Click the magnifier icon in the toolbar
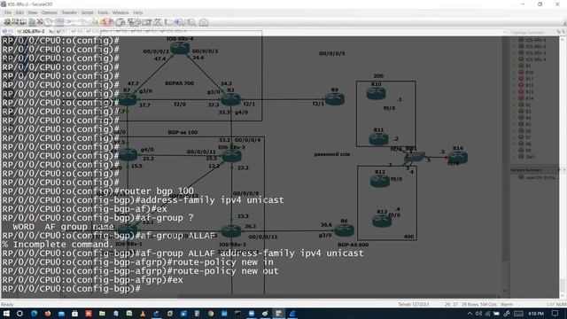Image resolution: width=567 pixels, height=319 pixels. pyautogui.click(x=191, y=22)
